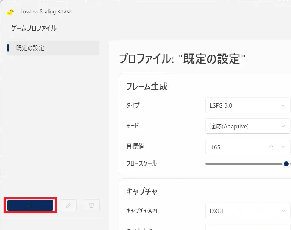Click the profile title プロファイル: "既定の設定"
291x230 pixels.
[182, 59]
